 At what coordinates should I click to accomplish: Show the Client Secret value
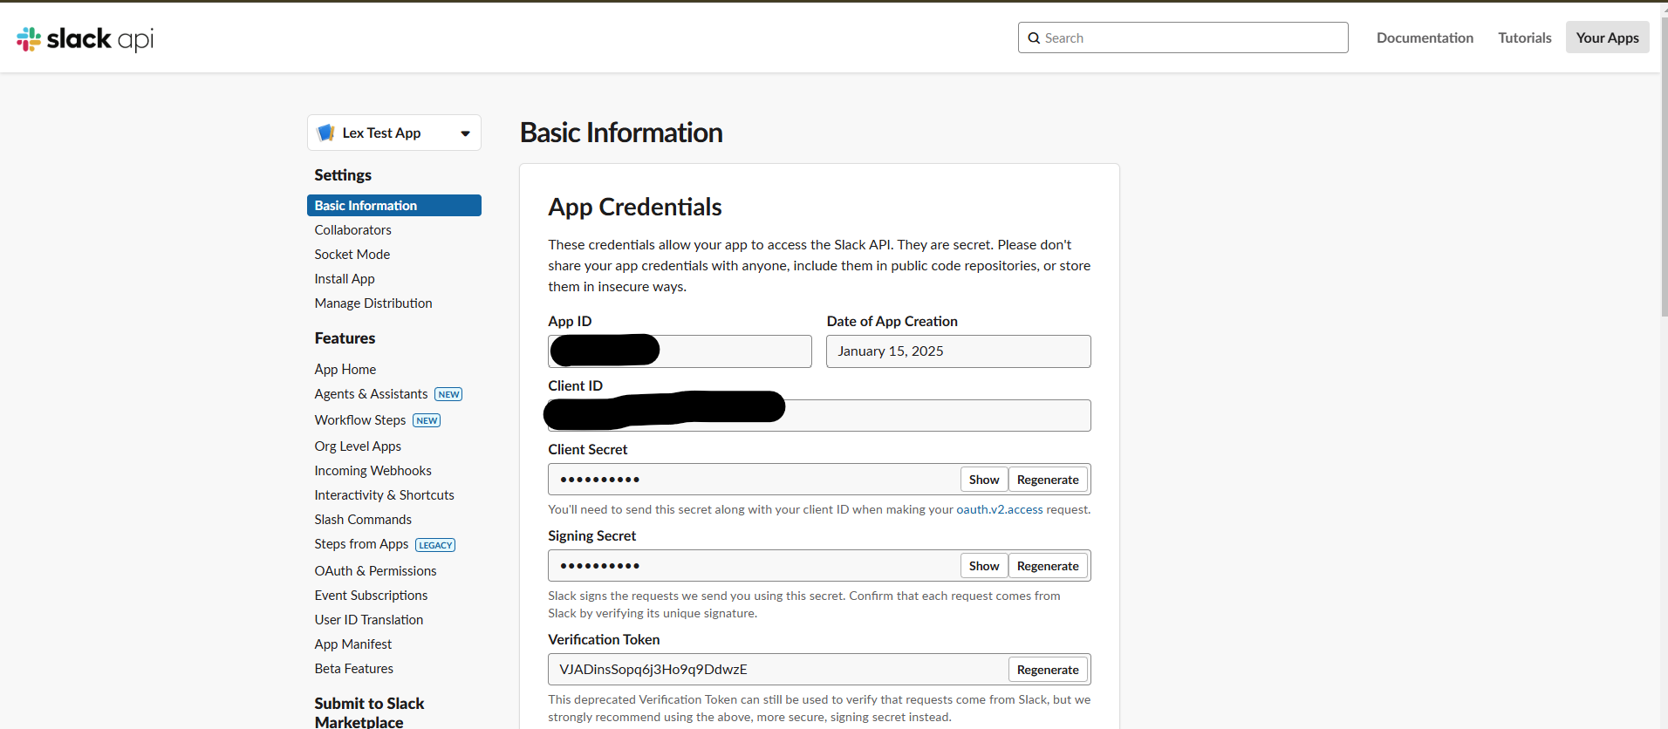point(984,480)
